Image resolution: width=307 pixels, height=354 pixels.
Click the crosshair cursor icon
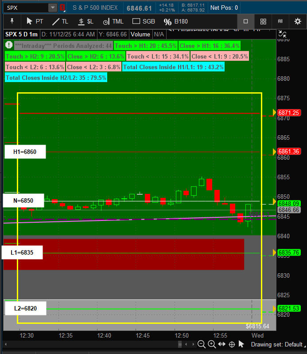(232, 344)
